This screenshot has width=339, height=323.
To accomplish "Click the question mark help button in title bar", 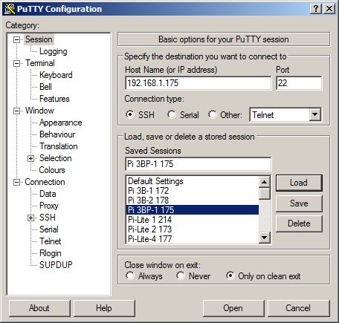I will (x=316, y=9).
